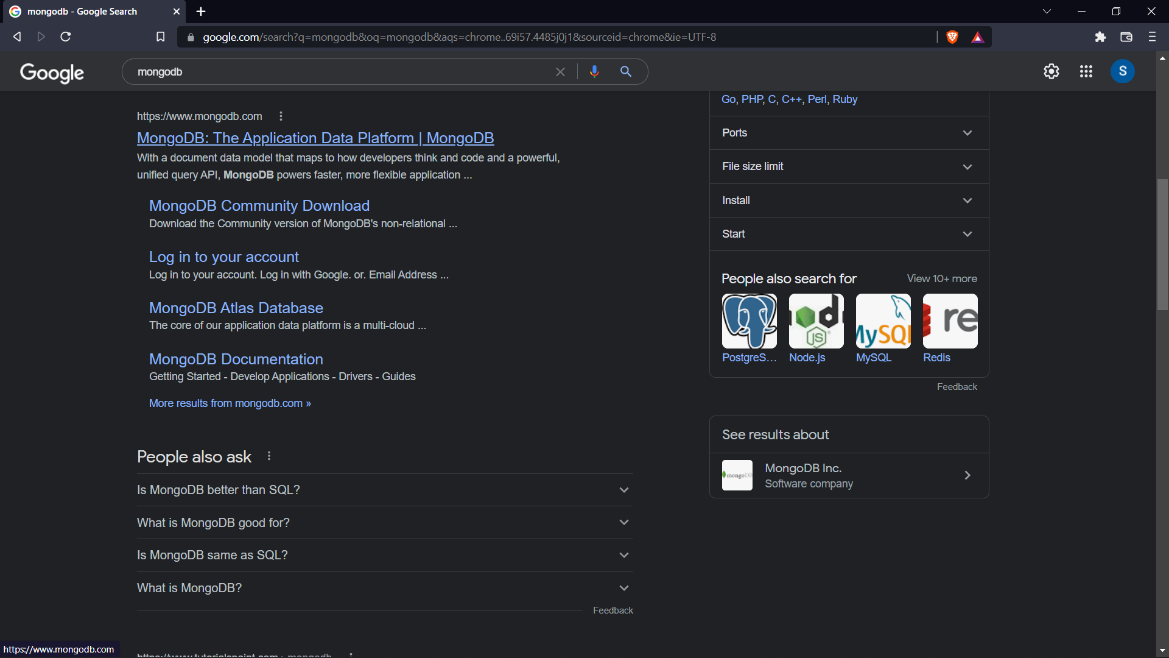Click More results from mongodb.com
Screen dimensions: 1169x658
point(230,403)
